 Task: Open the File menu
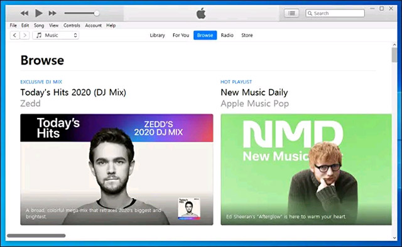pos(13,25)
